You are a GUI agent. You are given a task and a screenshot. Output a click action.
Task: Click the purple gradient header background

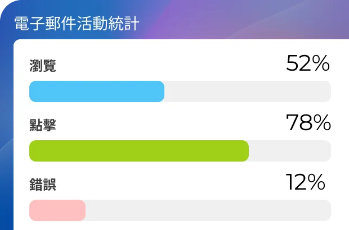pyautogui.click(x=245, y=20)
